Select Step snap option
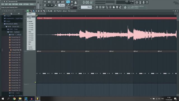 pyautogui.click(x=30, y=32)
